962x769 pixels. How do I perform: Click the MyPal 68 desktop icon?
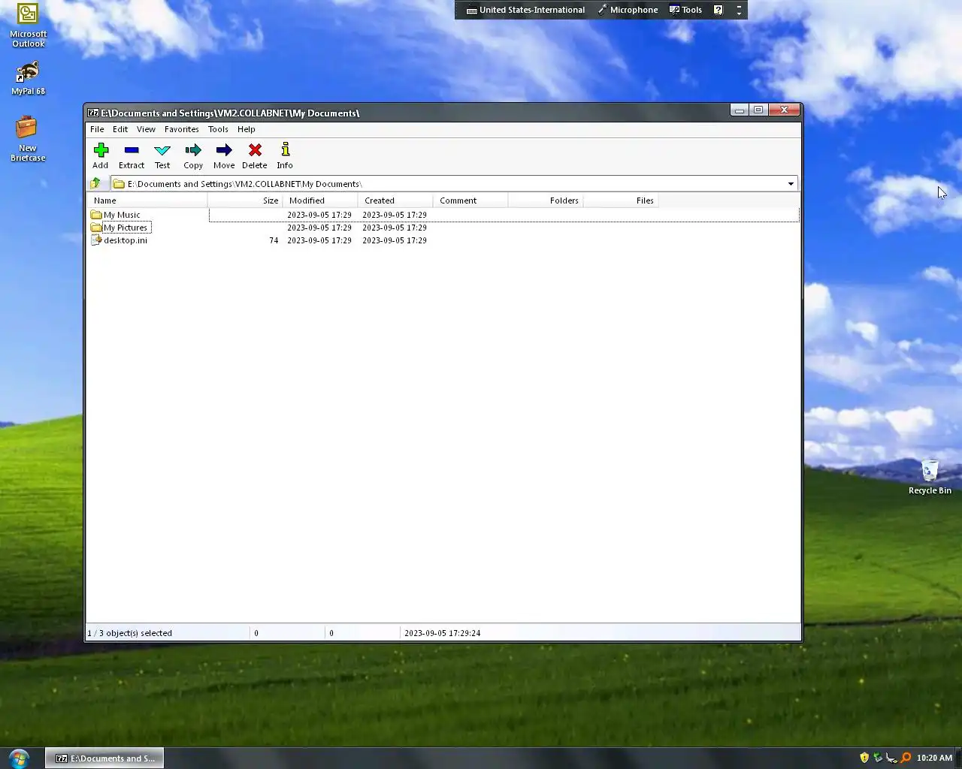coord(28,78)
